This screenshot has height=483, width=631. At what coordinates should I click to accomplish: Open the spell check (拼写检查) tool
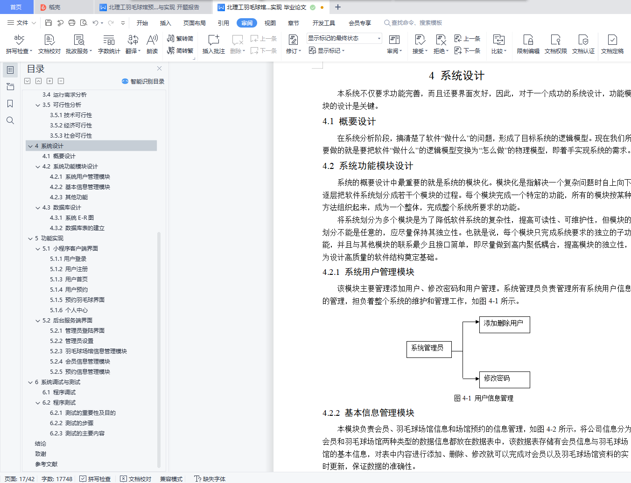coord(19,44)
